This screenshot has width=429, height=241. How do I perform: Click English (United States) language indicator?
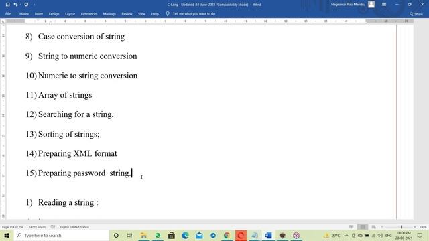point(74,227)
